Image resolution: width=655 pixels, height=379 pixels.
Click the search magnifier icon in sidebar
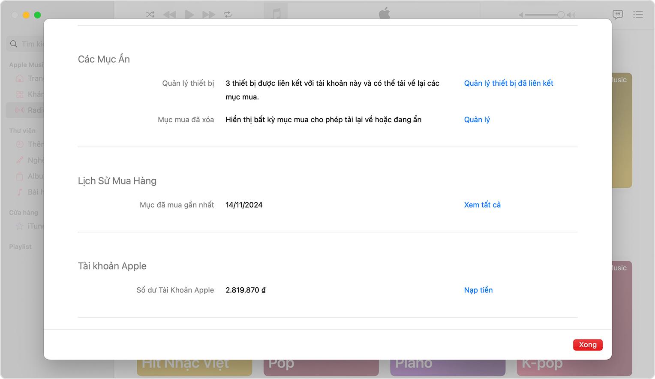14,44
